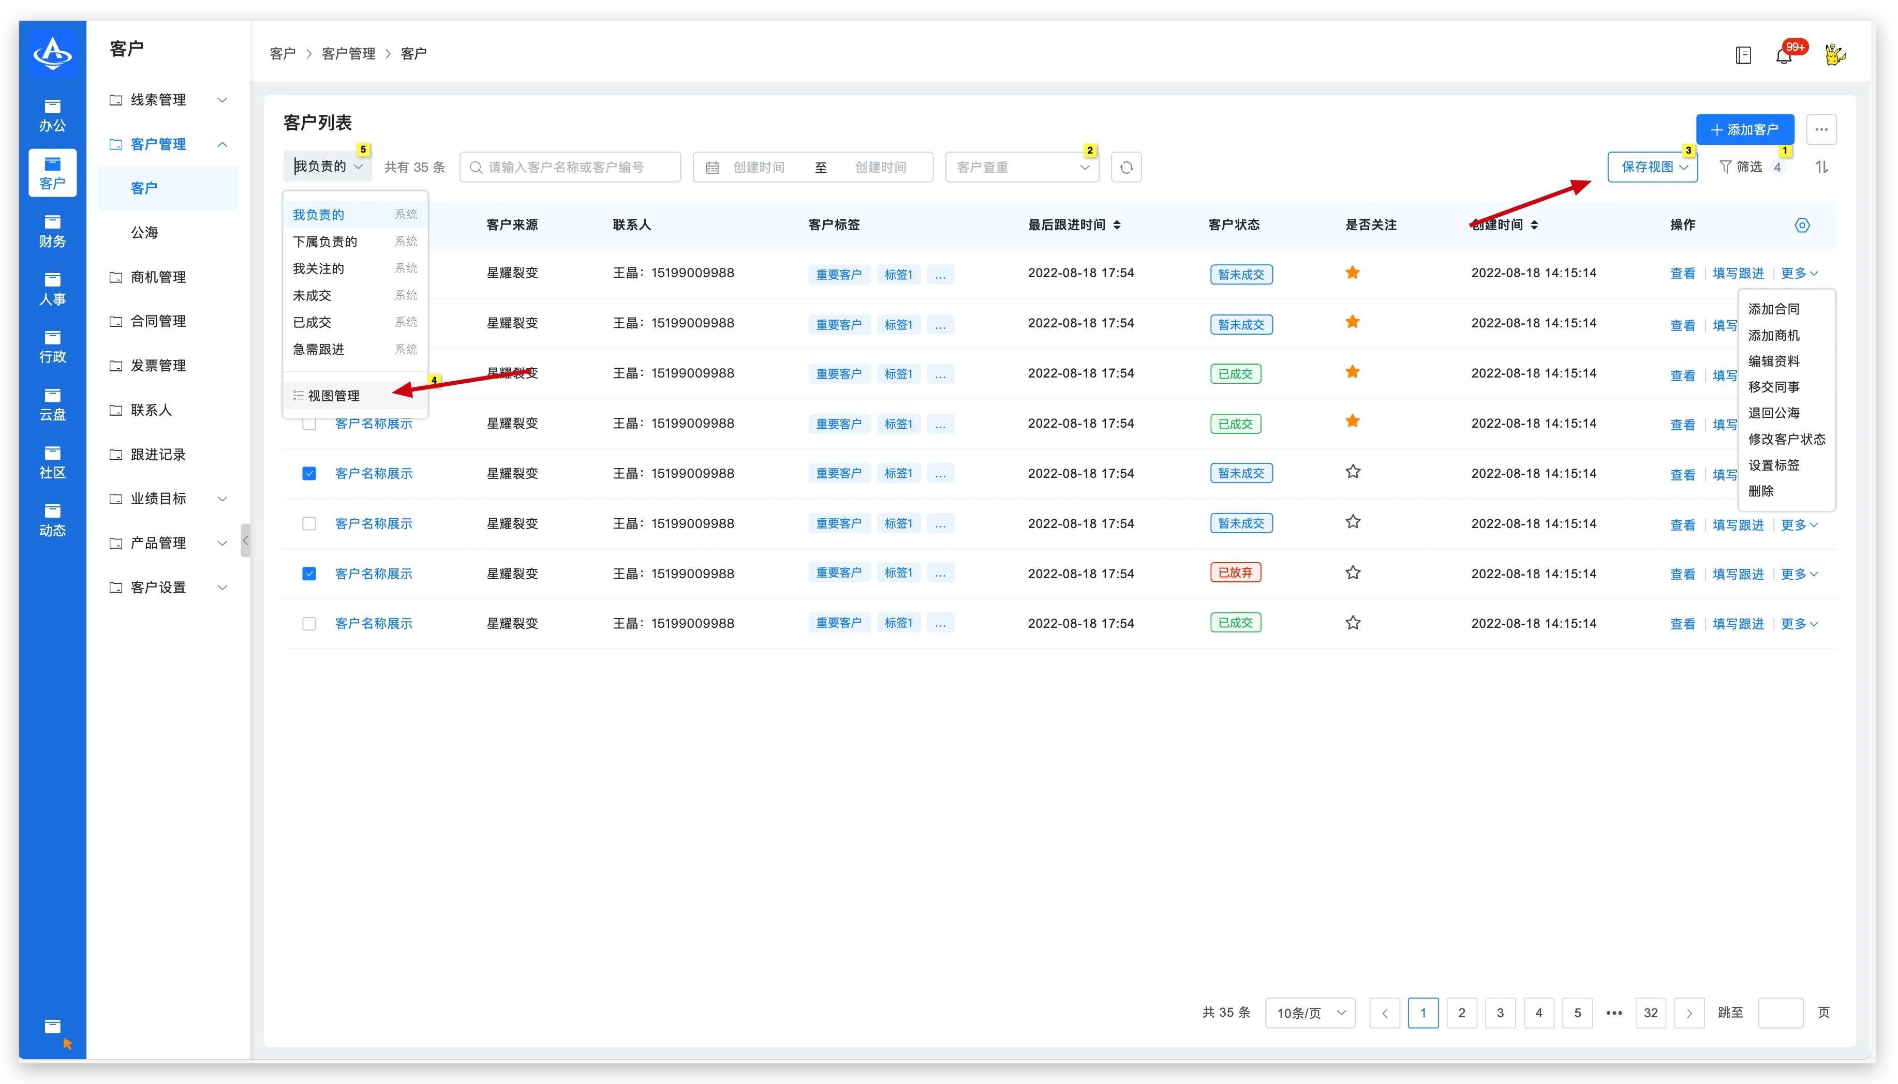Open 视图管理 from view menu
The height and width of the screenshot is (1084, 1898).
click(x=355, y=395)
